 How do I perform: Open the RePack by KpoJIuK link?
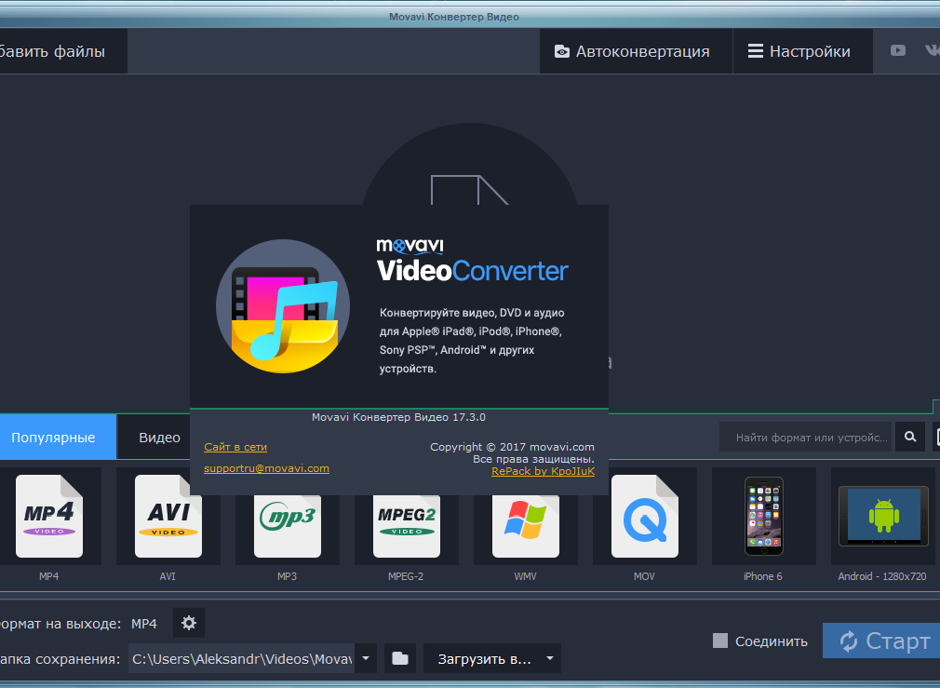coord(544,471)
